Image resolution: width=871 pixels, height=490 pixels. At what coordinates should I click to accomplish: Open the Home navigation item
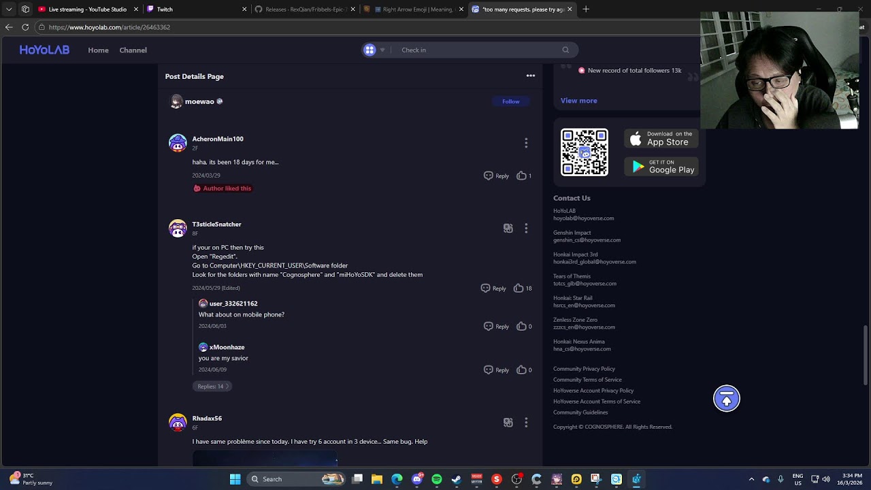98,50
